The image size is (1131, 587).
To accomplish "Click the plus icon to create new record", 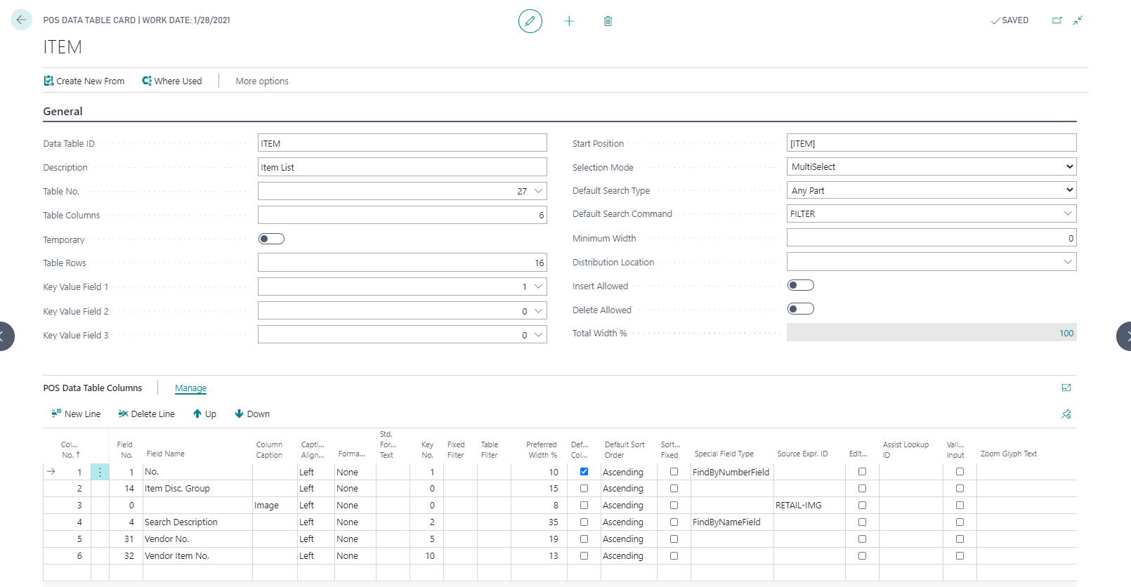I will [569, 21].
